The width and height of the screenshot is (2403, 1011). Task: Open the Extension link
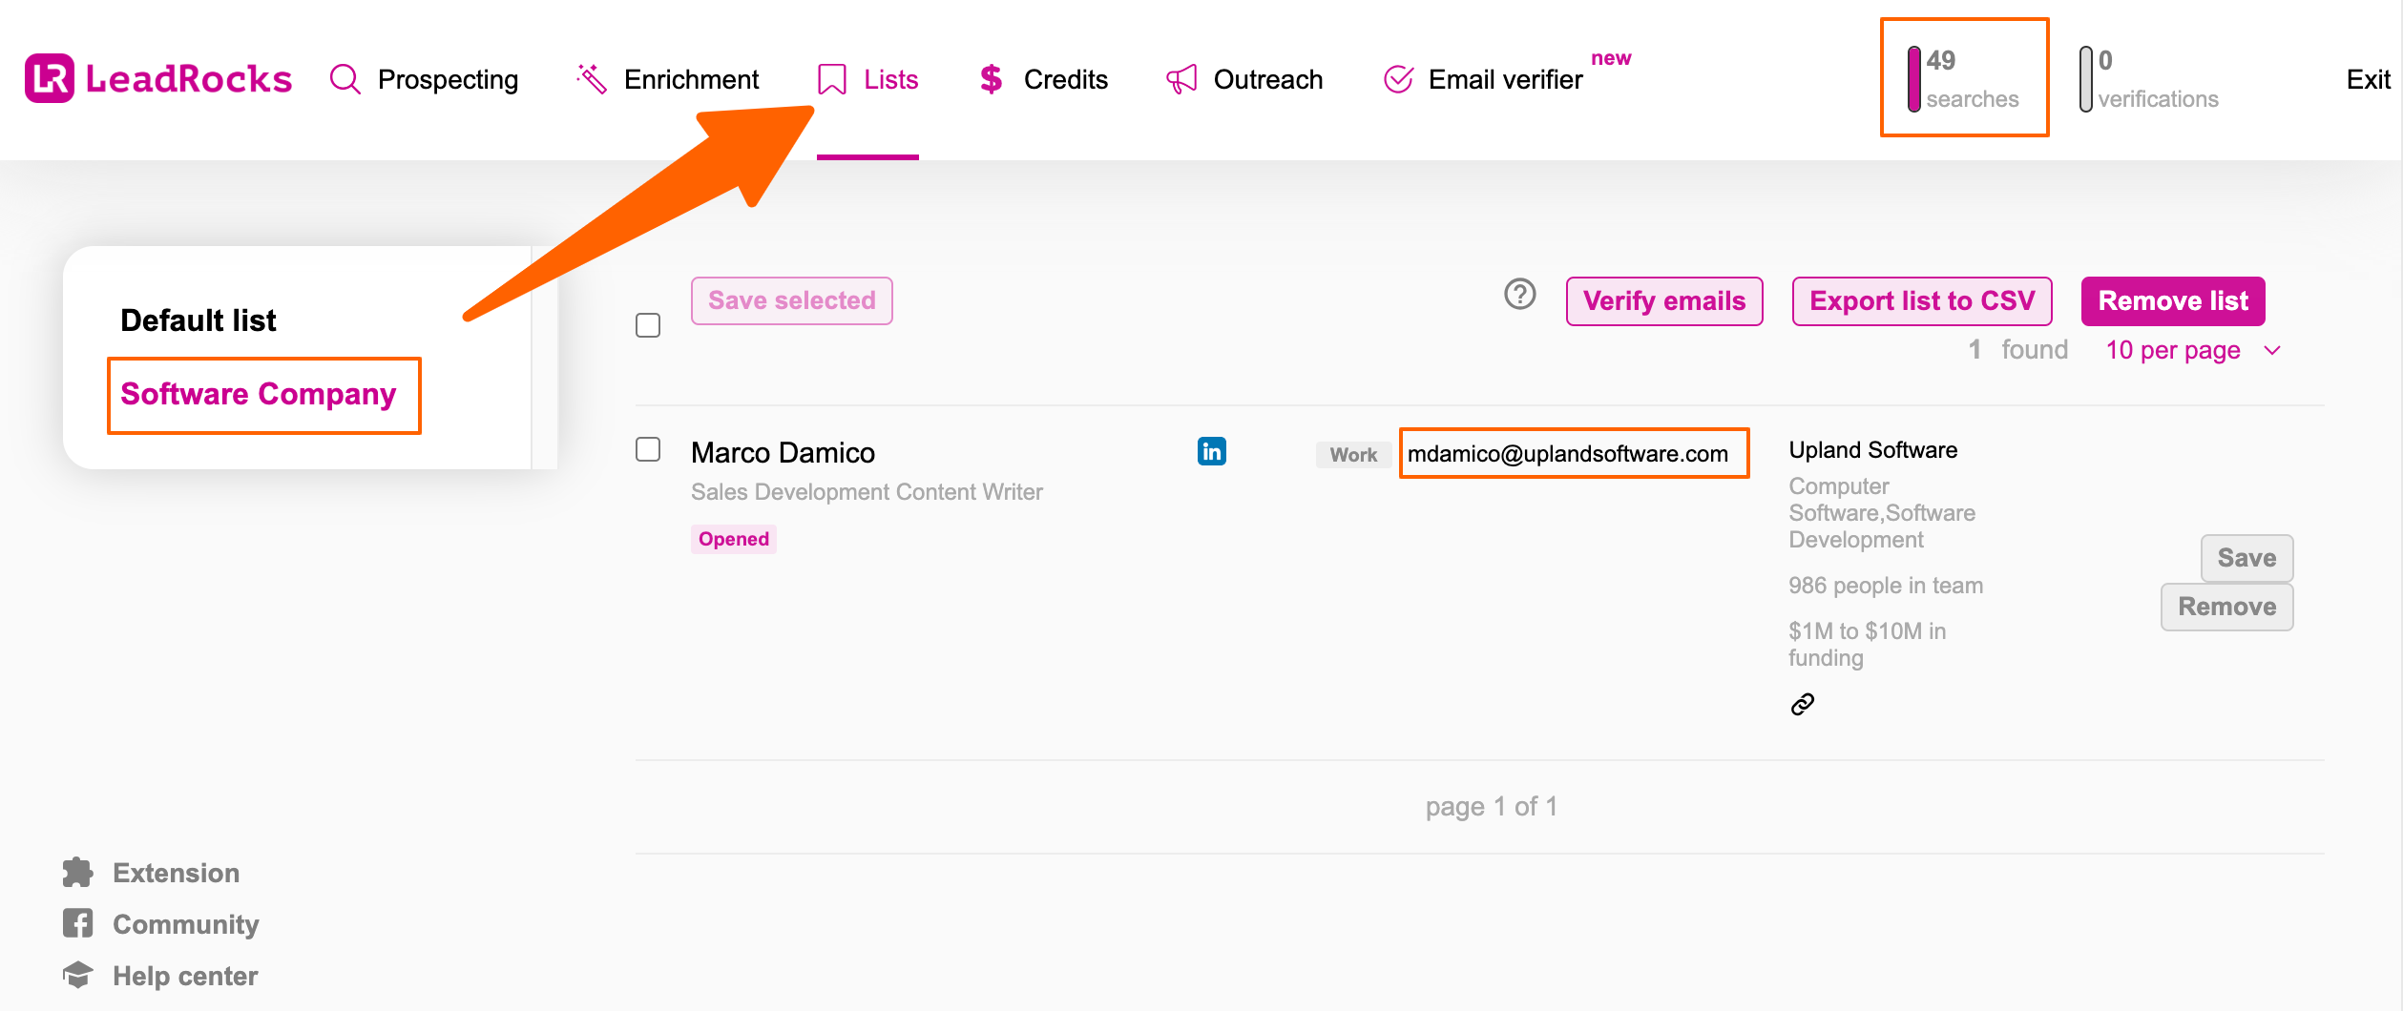pyautogui.click(x=177, y=873)
